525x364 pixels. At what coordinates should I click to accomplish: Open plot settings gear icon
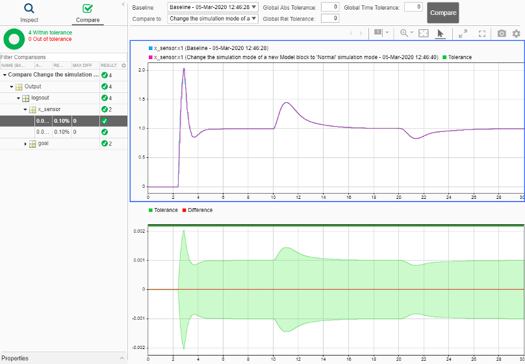(x=517, y=33)
